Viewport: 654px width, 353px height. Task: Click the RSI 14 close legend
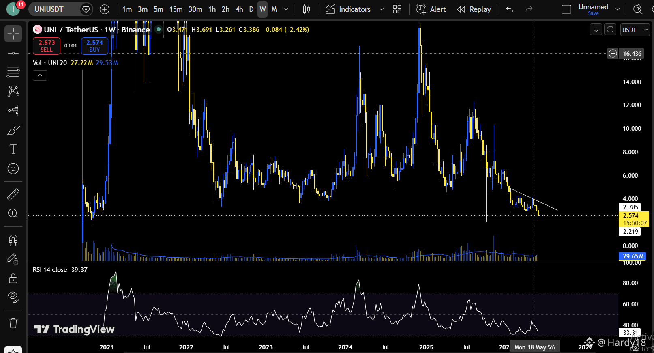(50, 270)
